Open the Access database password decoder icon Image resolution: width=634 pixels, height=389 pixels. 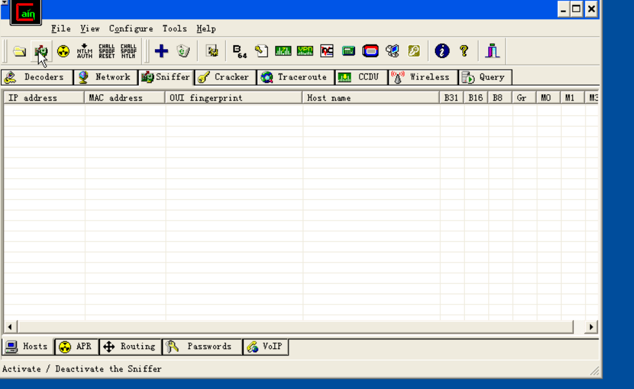[261, 51]
